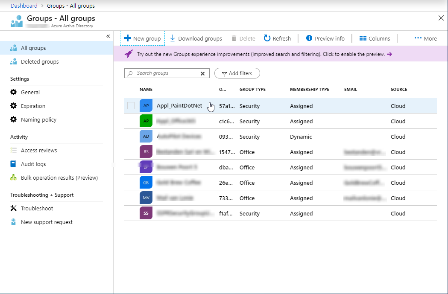Open the Columns chooser
Image resolution: width=448 pixels, height=294 pixels.
click(375, 38)
